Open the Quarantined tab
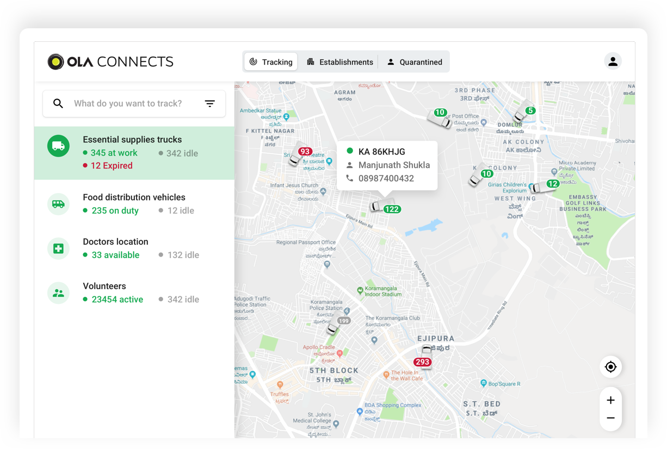The height and width of the screenshot is (449, 667). tap(415, 61)
